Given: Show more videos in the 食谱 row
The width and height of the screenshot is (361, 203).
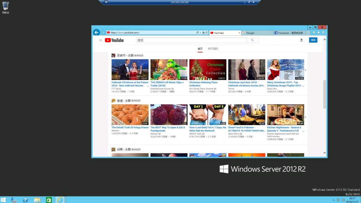Looking at the screenshot, I should click(x=306, y=117).
